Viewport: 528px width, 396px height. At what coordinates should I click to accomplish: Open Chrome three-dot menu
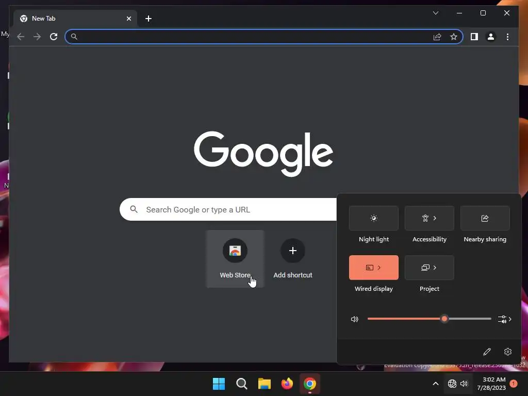(x=507, y=37)
